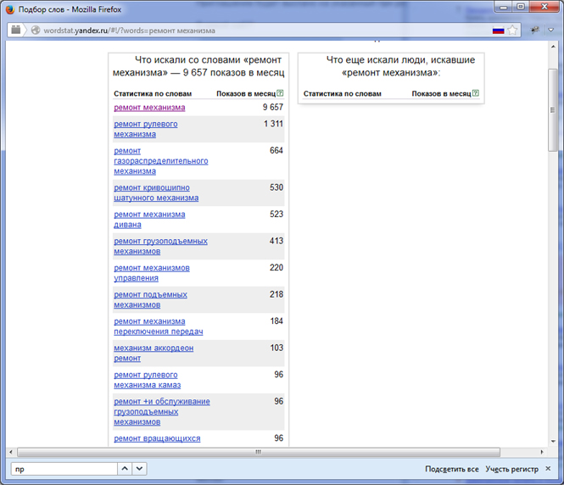Open link 'ремонт +и обслуживание грузоподъемных механизмов'
The width and height of the screenshot is (564, 485).
coord(162,412)
